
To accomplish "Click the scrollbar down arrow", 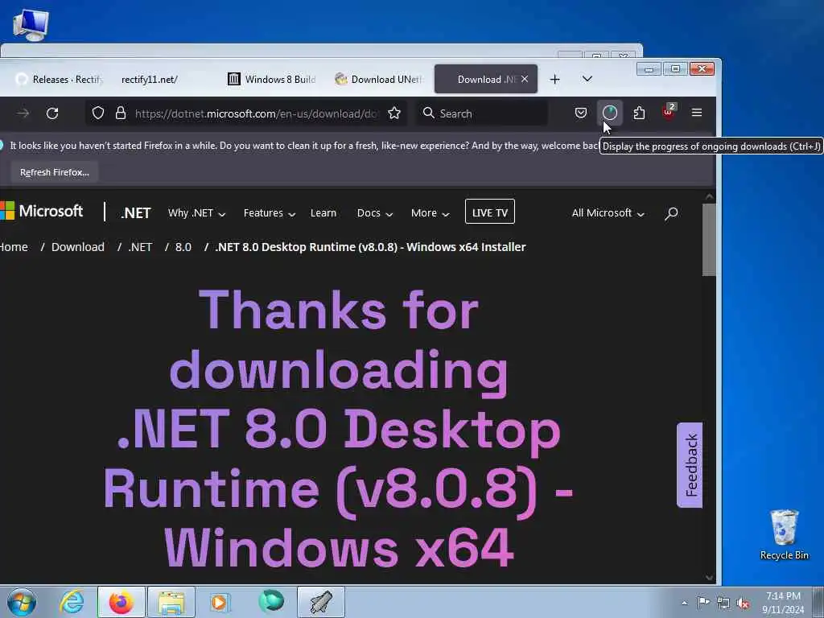I will pos(709,577).
